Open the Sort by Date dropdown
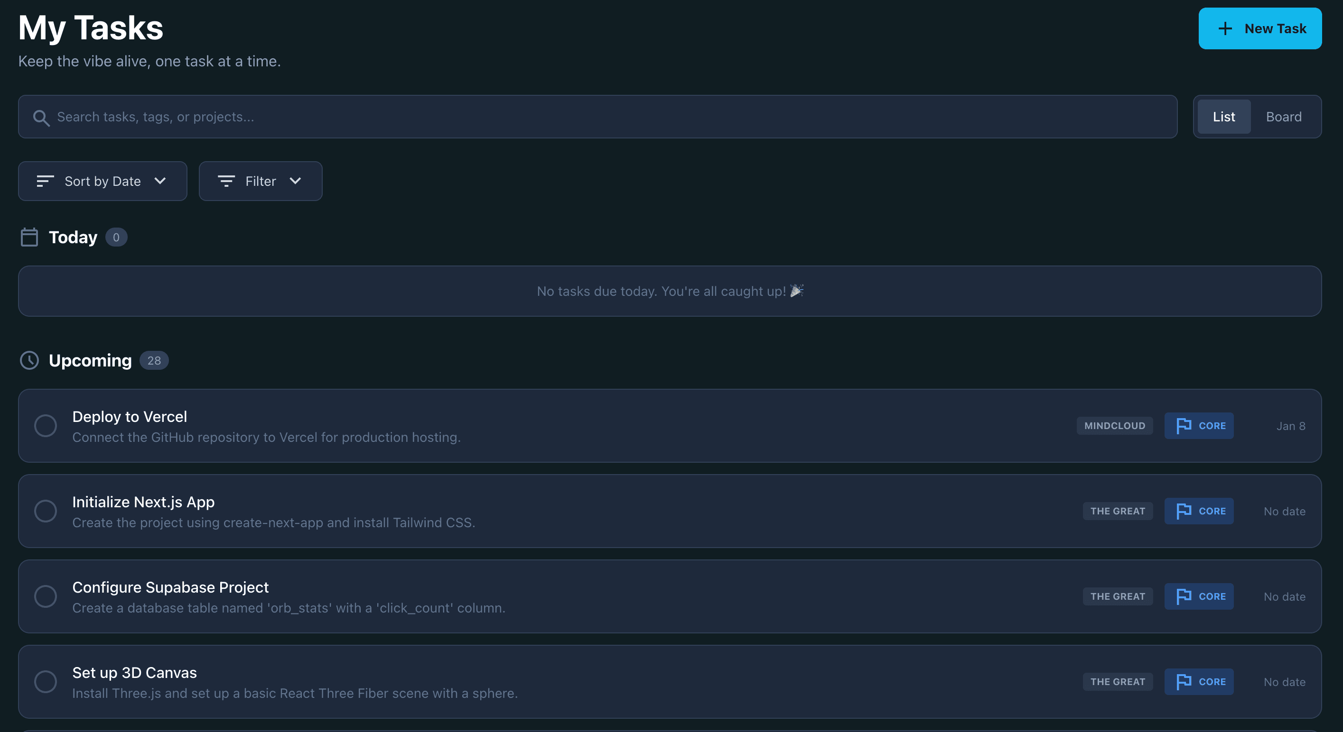 point(102,181)
